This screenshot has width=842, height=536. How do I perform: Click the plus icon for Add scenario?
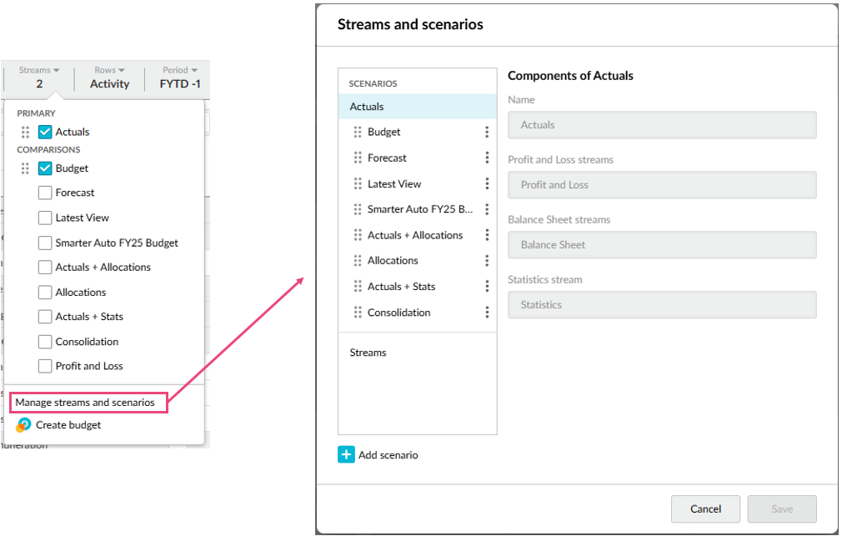(x=346, y=455)
